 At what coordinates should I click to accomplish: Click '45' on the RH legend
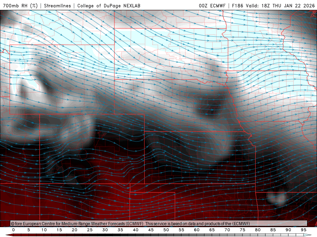(x=151, y=230)
